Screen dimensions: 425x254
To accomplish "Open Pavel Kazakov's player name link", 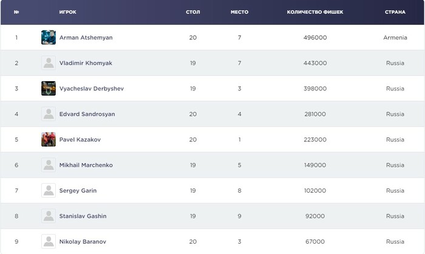I will [80, 139].
